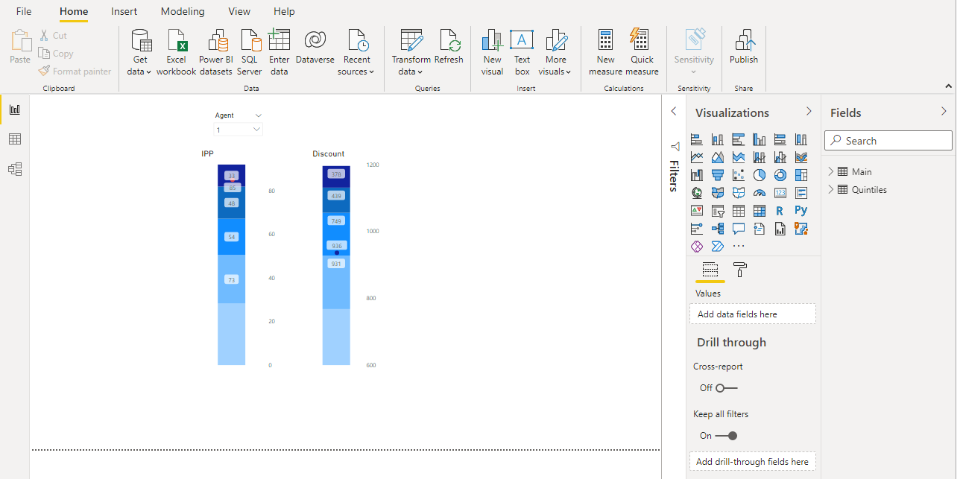
Task: Click the Excel workbook button
Action: [177, 52]
